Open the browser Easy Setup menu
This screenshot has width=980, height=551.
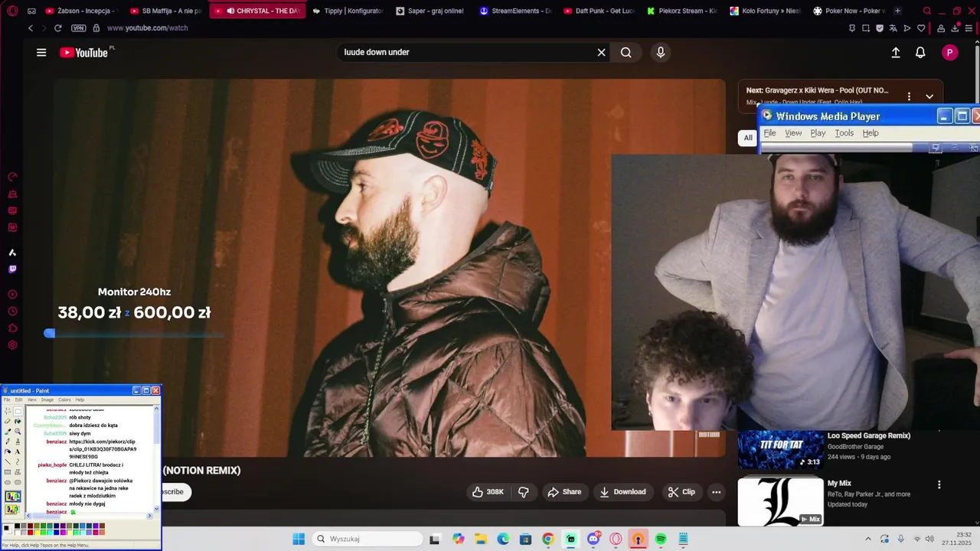[969, 28]
